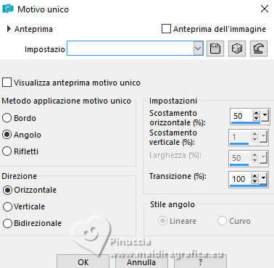Open the Impostazioni presets dropdown
This screenshot has width=274, height=268.
pyautogui.click(x=198, y=49)
